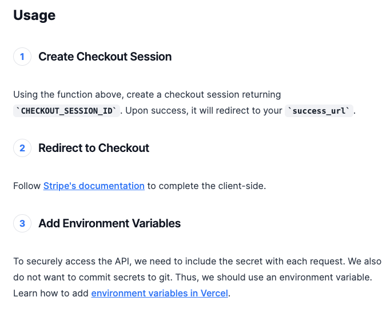Click the Redirect to Checkout heading
The width and height of the screenshot is (390, 309).
click(94, 148)
